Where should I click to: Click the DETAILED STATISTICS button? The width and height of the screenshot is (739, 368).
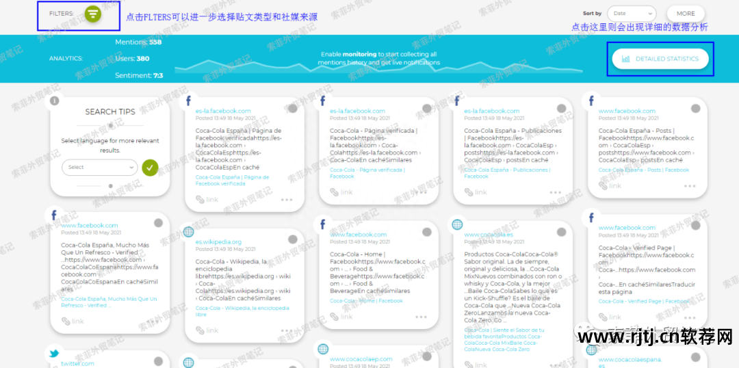[x=660, y=59]
